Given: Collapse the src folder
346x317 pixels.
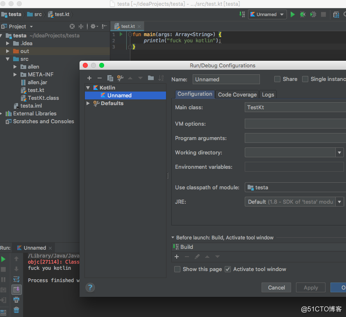Looking at the screenshot, I should (8, 59).
